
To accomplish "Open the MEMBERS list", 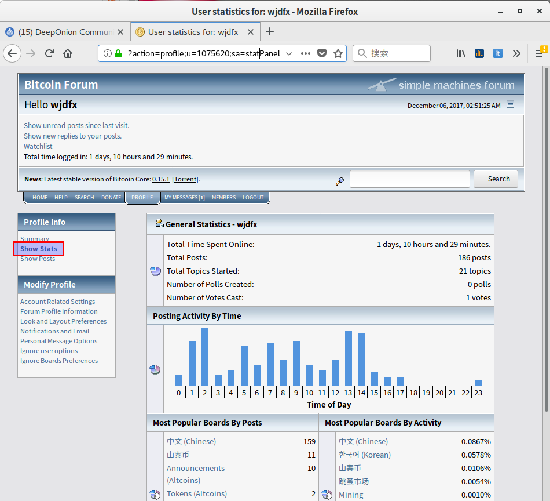I will [x=224, y=198].
